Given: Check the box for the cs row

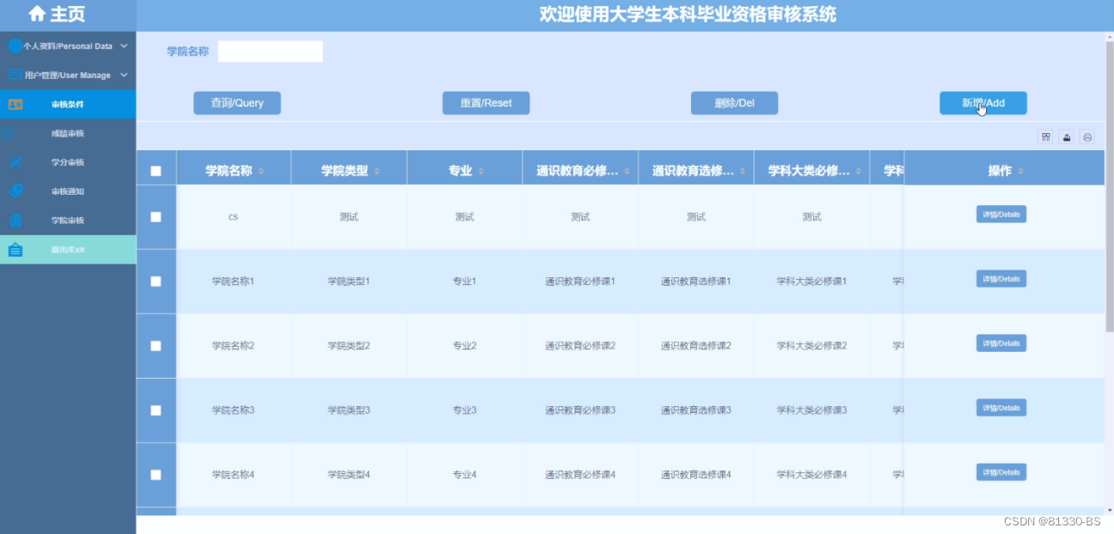Looking at the screenshot, I should [156, 217].
